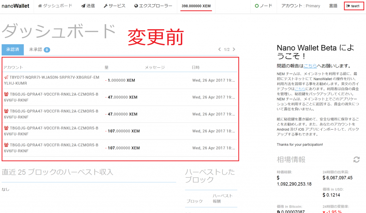Image resolution: width=366 pixels, height=213 pixels.
Task: Click volume value $ 6,067,097.45
Action: [337, 178]
